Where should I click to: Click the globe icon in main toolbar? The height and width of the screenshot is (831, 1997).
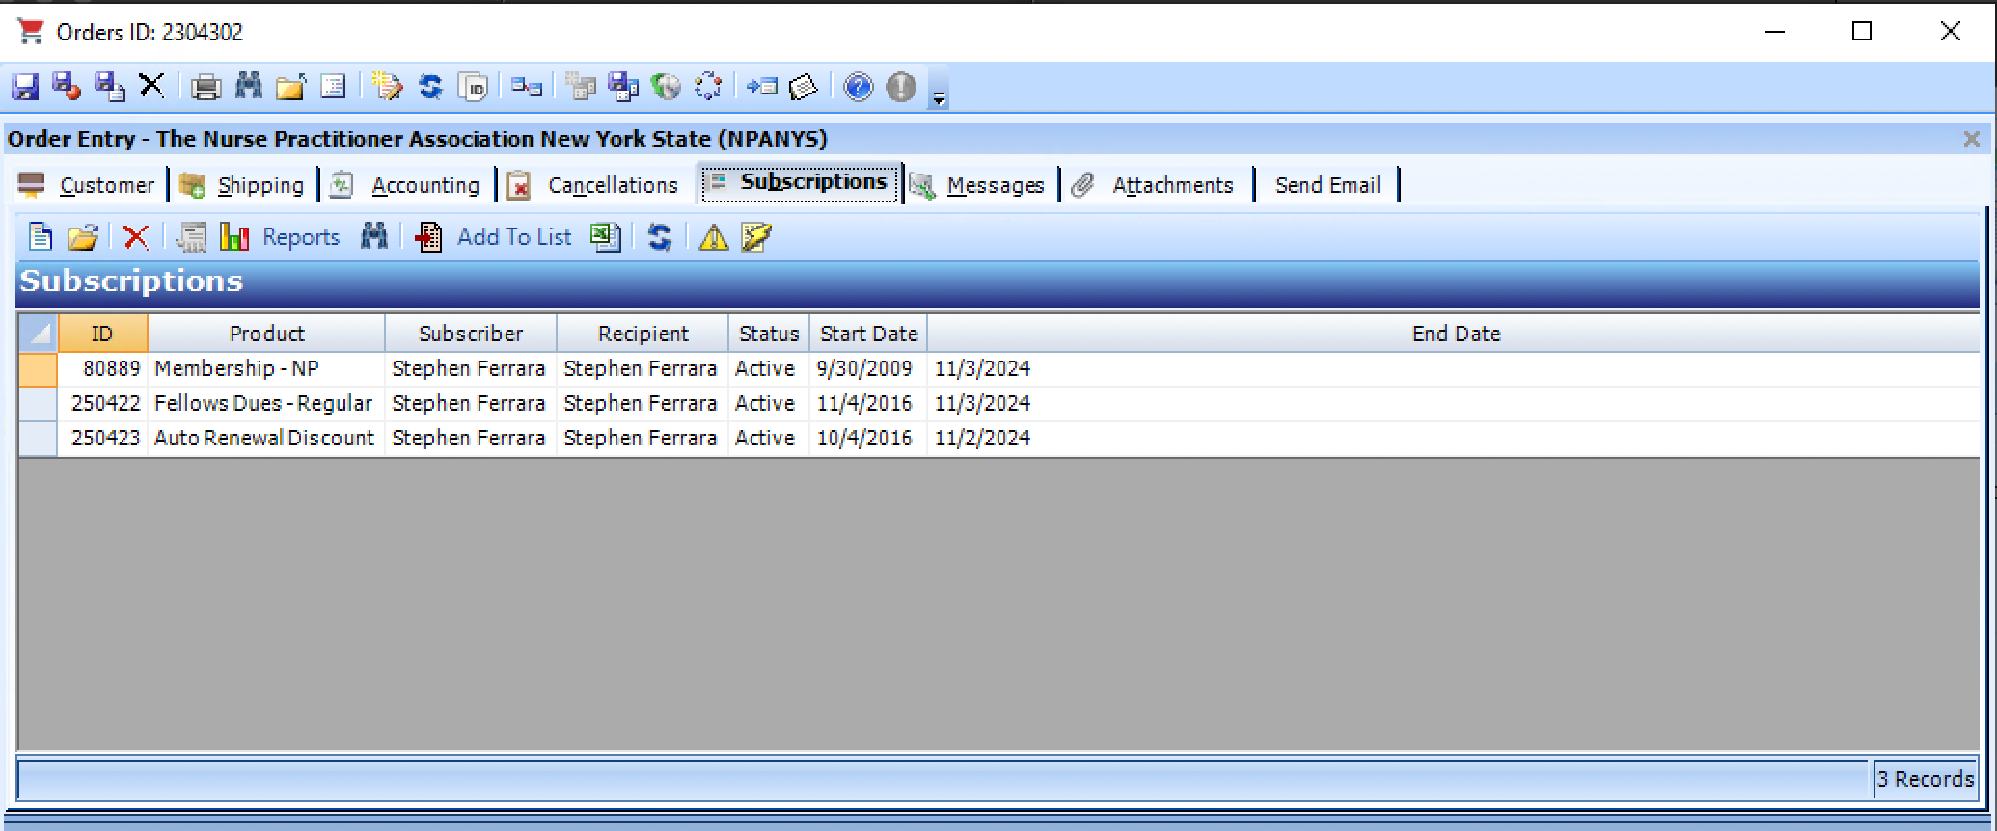(666, 87)
